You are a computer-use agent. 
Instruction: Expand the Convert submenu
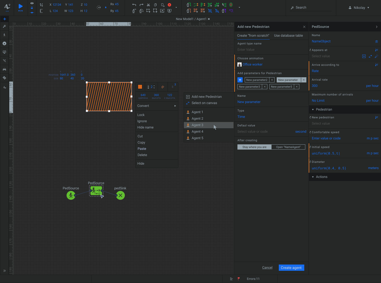point(157,106)
